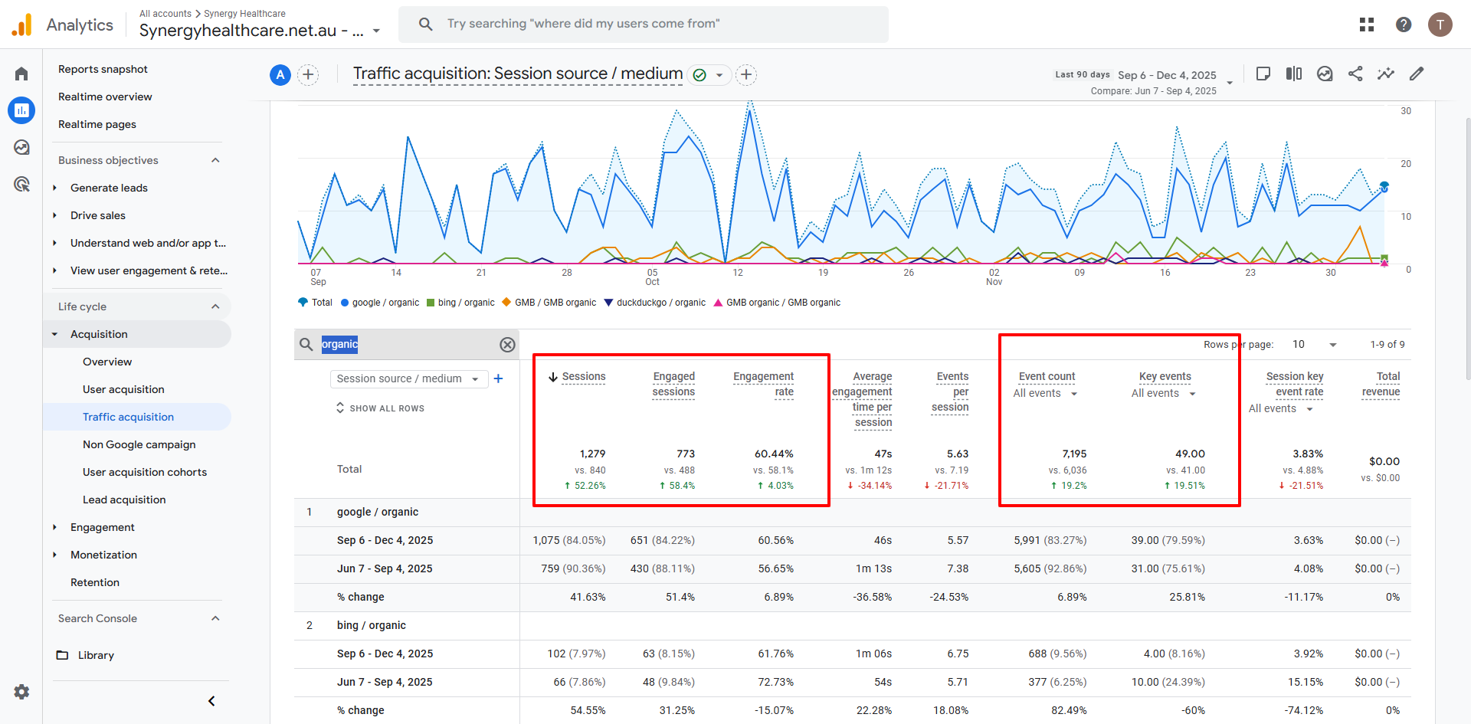Open Non Google campaign report

139,444
